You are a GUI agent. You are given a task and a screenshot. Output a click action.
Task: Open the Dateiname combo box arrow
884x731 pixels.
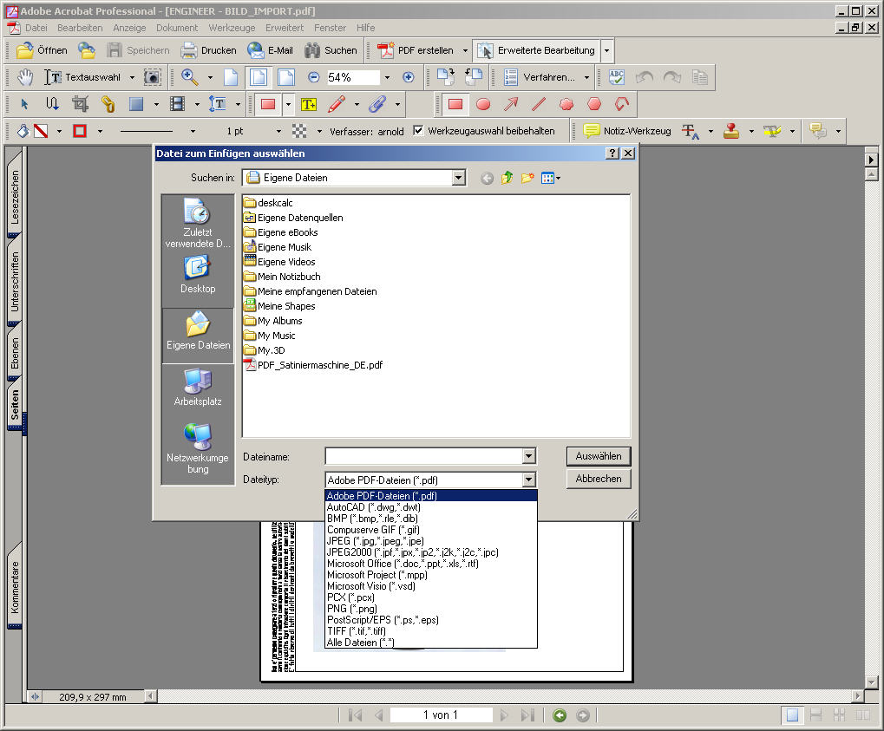528,456
